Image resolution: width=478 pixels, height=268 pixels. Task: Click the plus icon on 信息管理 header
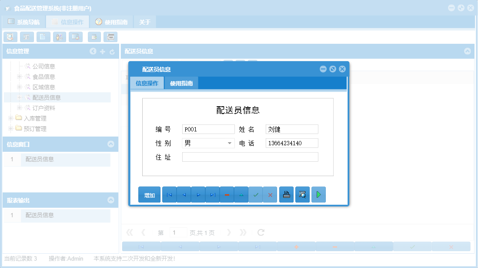(x=103, y=51)
